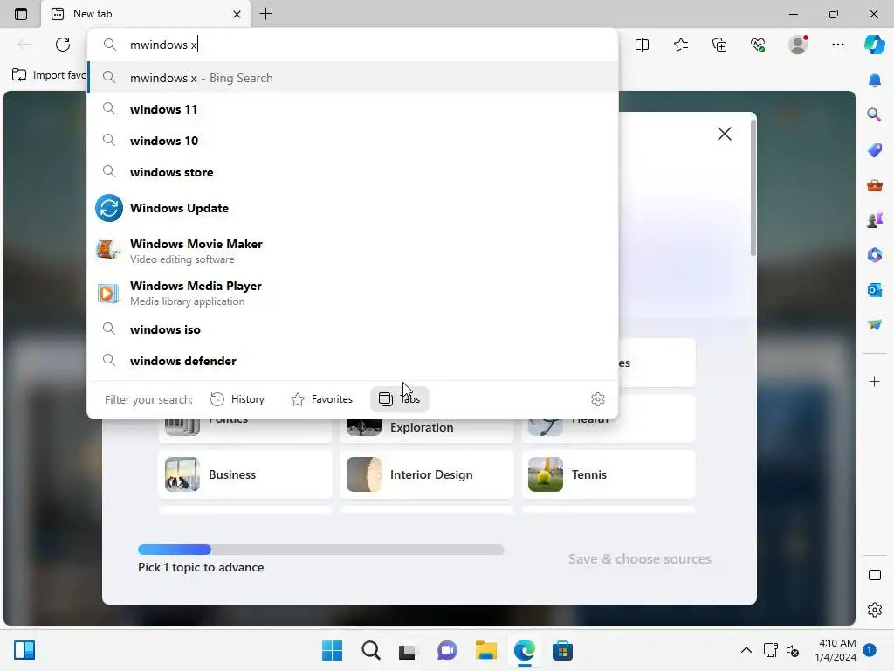Select the 'windows 11' suggestion
The height and width of the screenshot is (671, 894).
point(353,109)
